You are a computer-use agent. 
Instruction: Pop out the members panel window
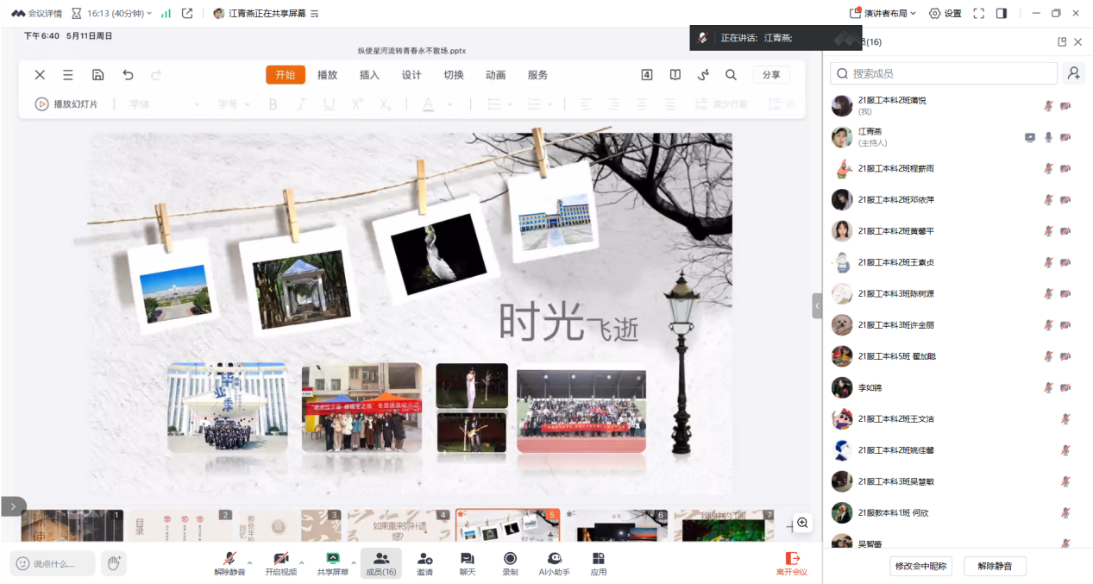pyautogui.click(x=1062, y=42)
